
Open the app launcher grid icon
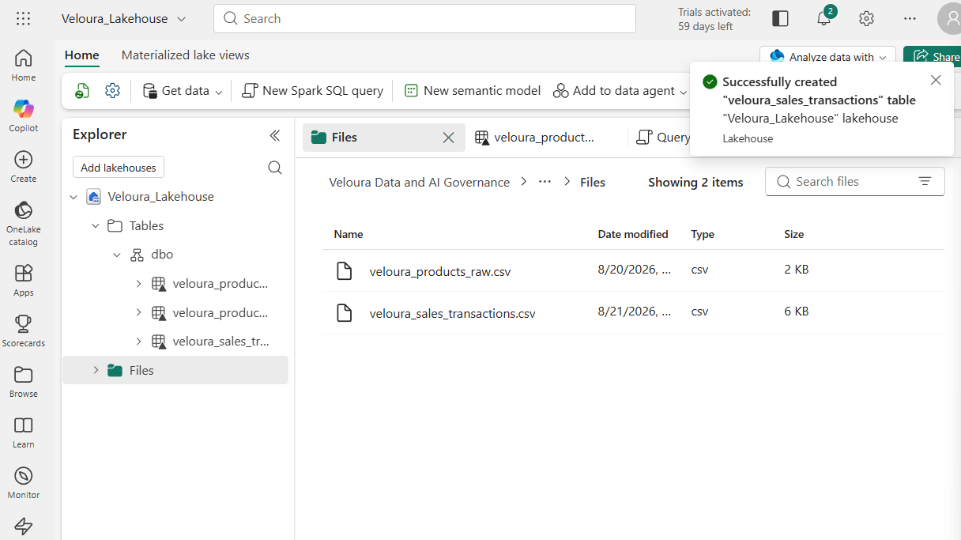(x=24, y=18)
